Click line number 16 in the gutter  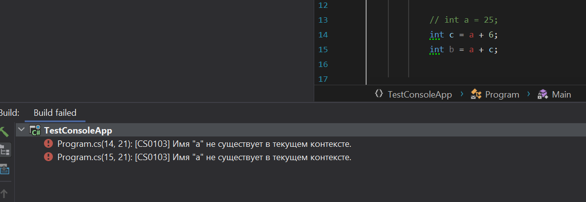[x=323, y=65]
